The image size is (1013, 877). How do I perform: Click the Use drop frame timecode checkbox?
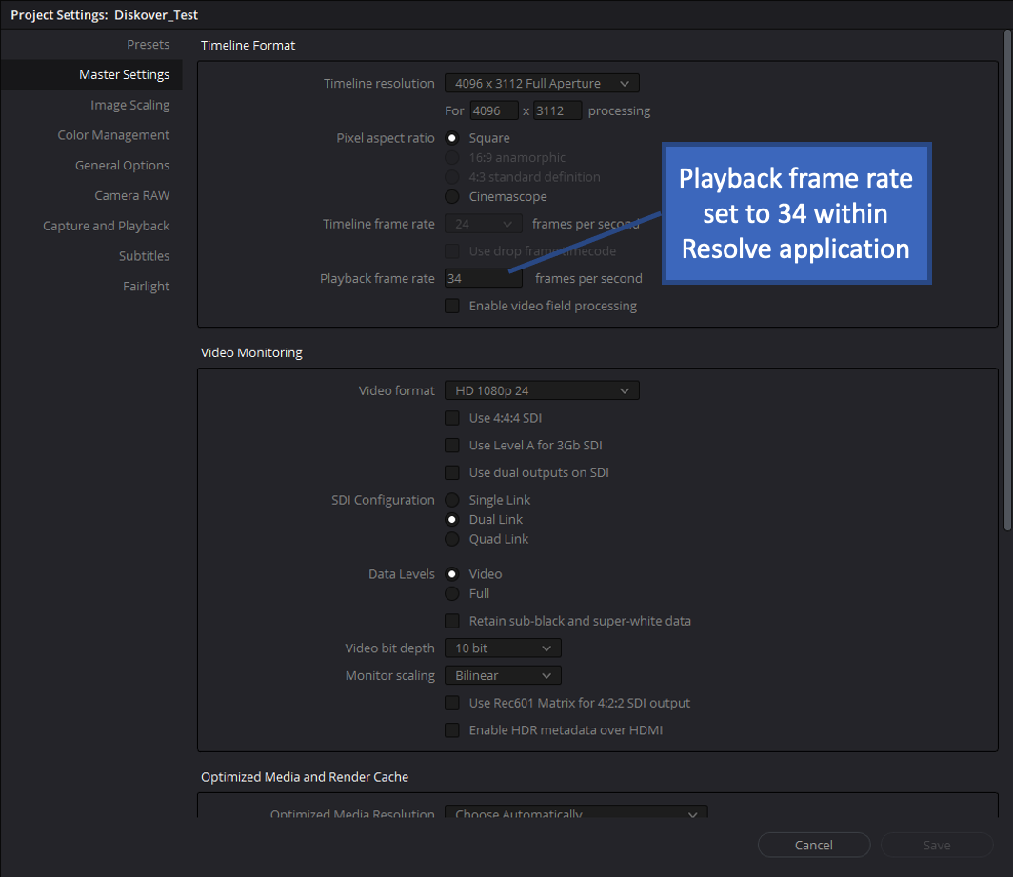click(452, 251)
